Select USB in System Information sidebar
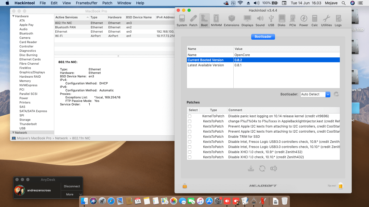Viewport: 369px width, 207px height. (x=22, y=128)
